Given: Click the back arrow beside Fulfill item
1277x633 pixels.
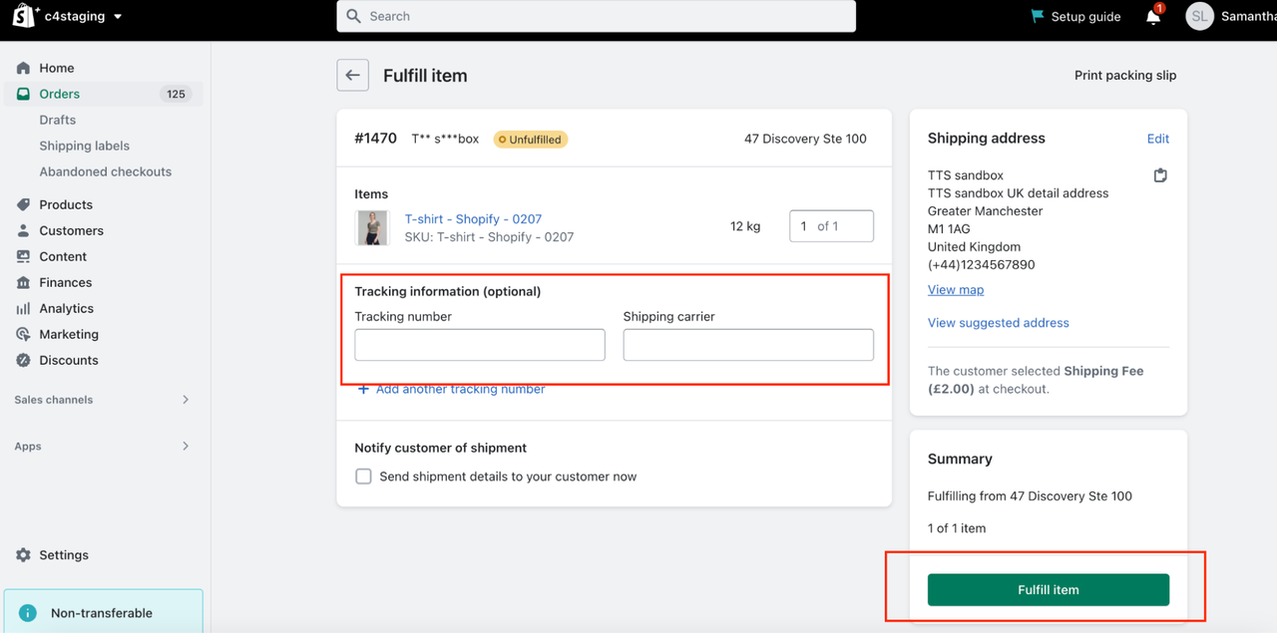Looking at the screenshot, I should tap(352, 76).
